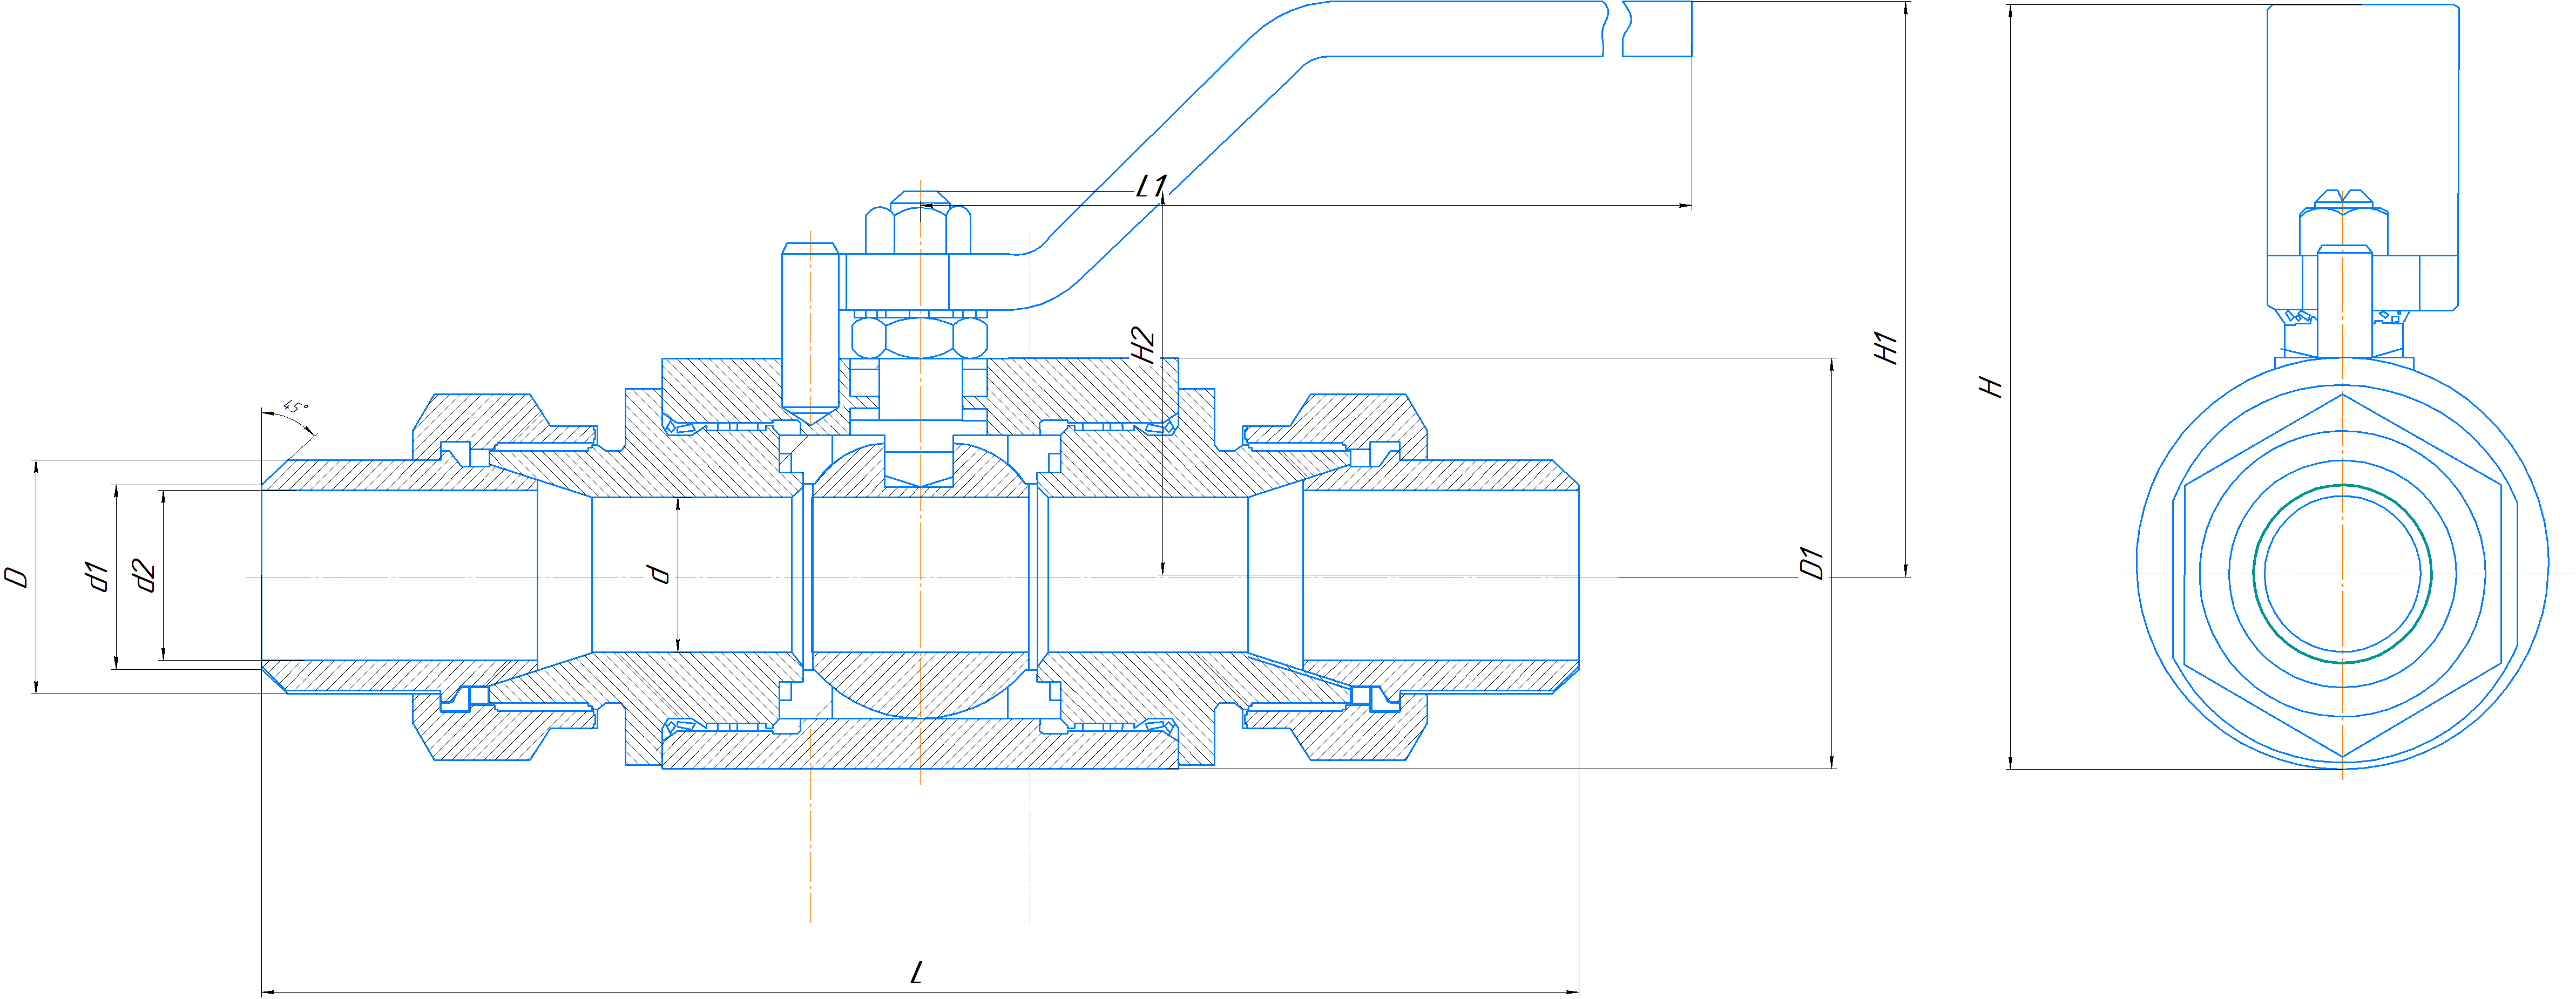Select the break symbol on the handle lever
2576x999 pixels.
click(1614, 28)
